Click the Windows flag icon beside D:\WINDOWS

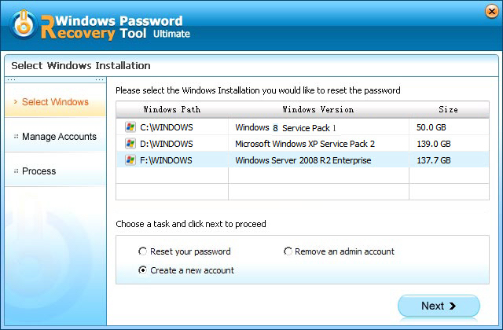(130, 144)
